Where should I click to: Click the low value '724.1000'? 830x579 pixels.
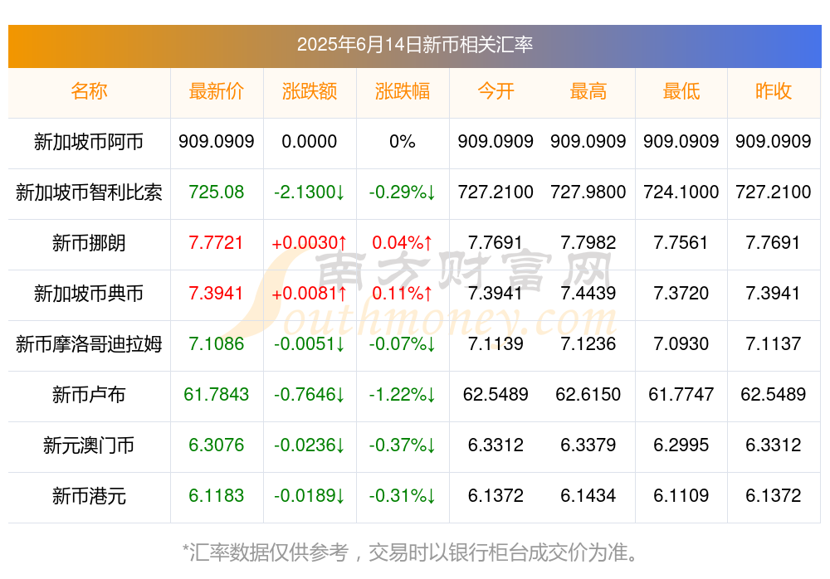[x=681, y=192]
